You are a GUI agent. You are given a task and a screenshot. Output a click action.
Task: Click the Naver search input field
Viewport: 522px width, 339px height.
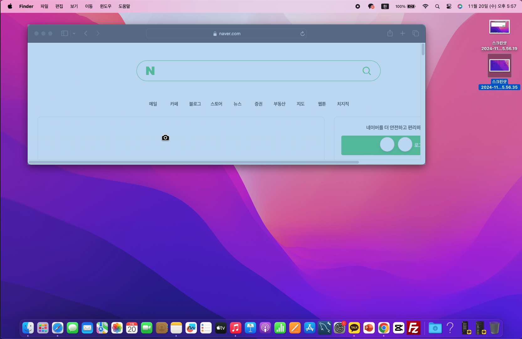(x=258, y=71)
